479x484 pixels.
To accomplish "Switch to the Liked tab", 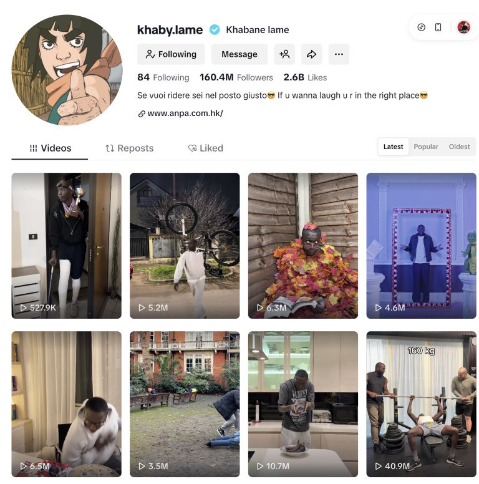I will point(206,148).
